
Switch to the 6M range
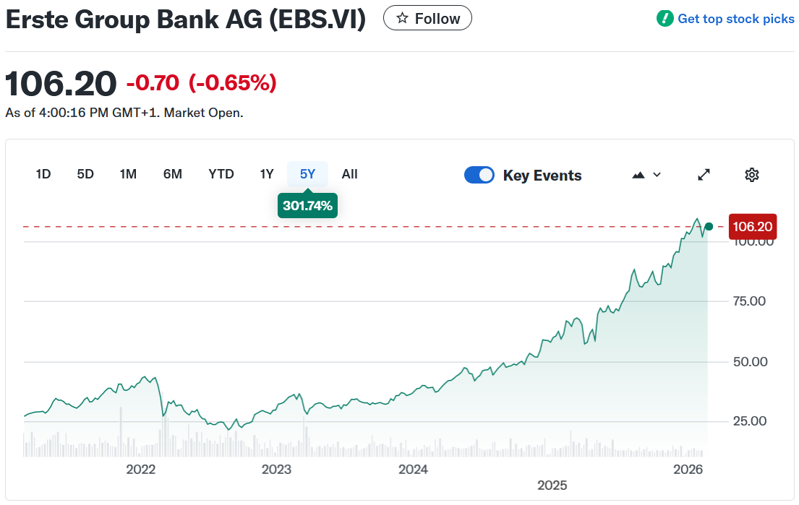pyautogui.click(x=172, y=174)
